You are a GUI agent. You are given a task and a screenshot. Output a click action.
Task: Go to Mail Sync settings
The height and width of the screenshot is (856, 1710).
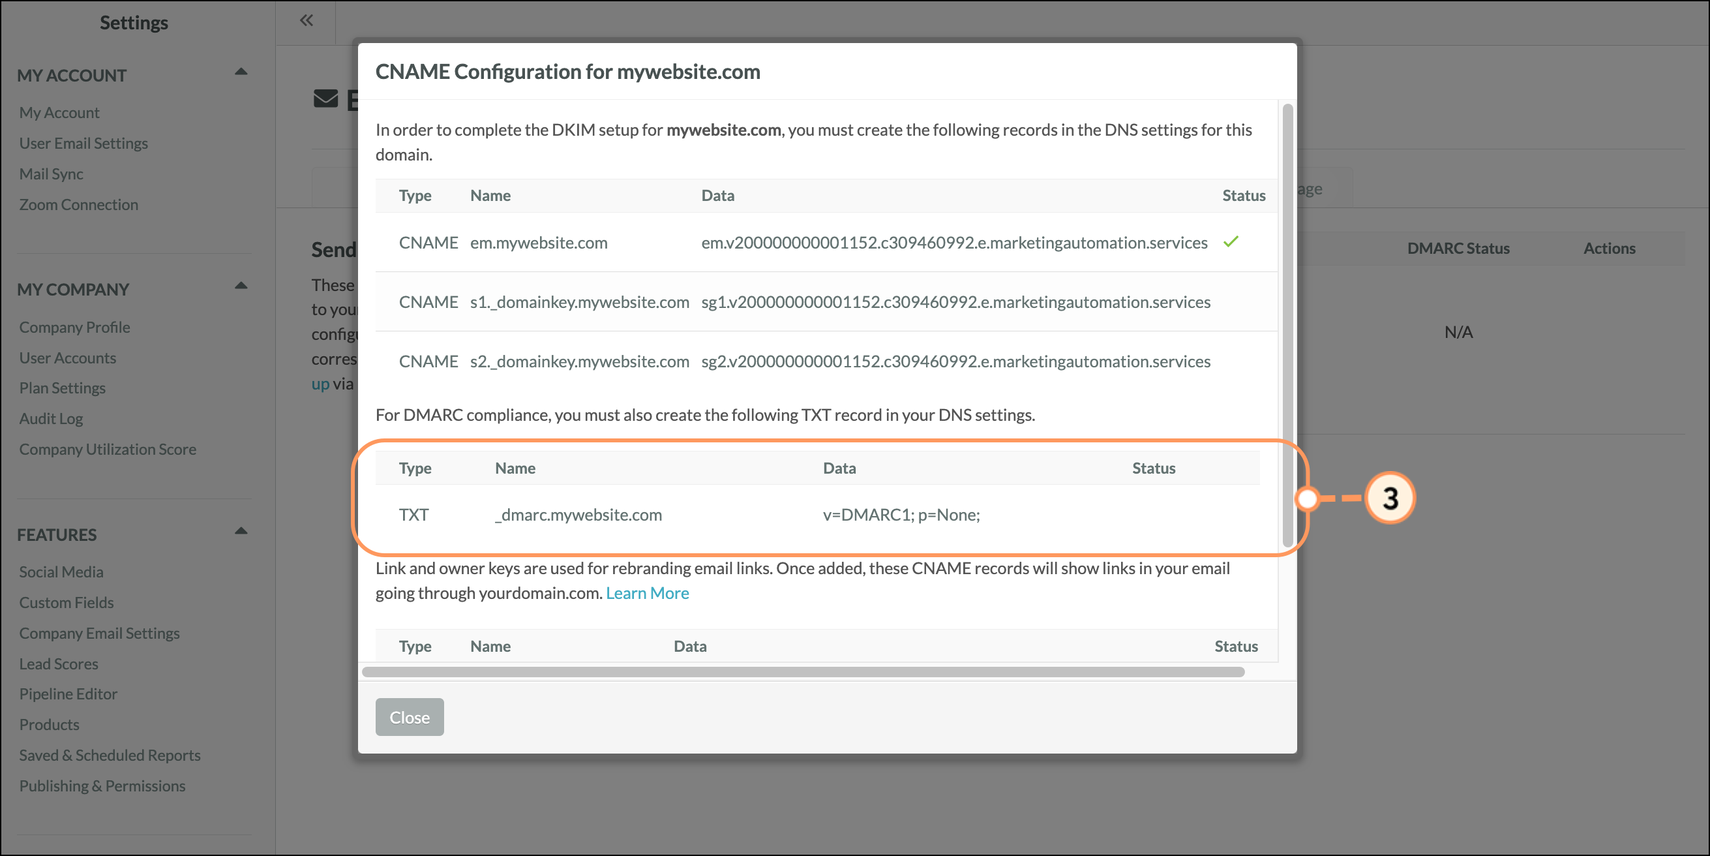click(51, 174)
